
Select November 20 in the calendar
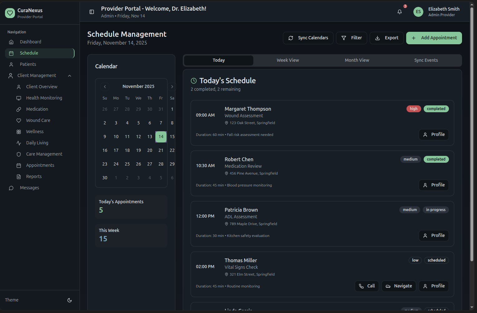(149, 150)
